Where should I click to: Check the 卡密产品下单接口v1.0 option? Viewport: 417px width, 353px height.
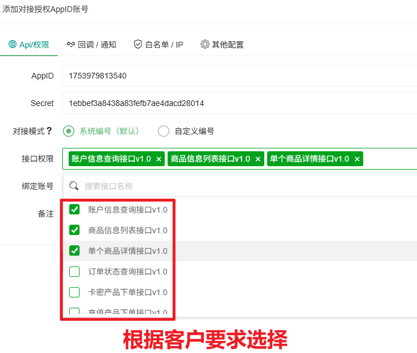coord(74,292)
